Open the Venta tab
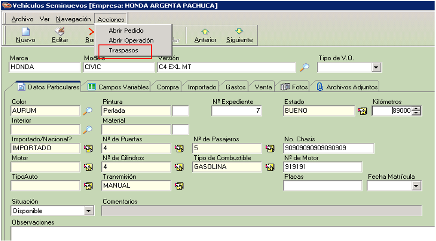This screenshot has height=241, width=436. tap(263, 87)
